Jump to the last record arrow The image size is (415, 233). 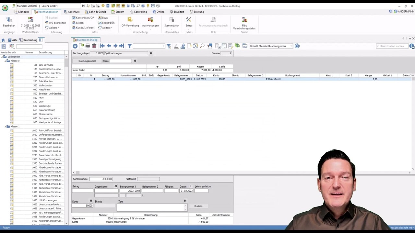point(122,46)
